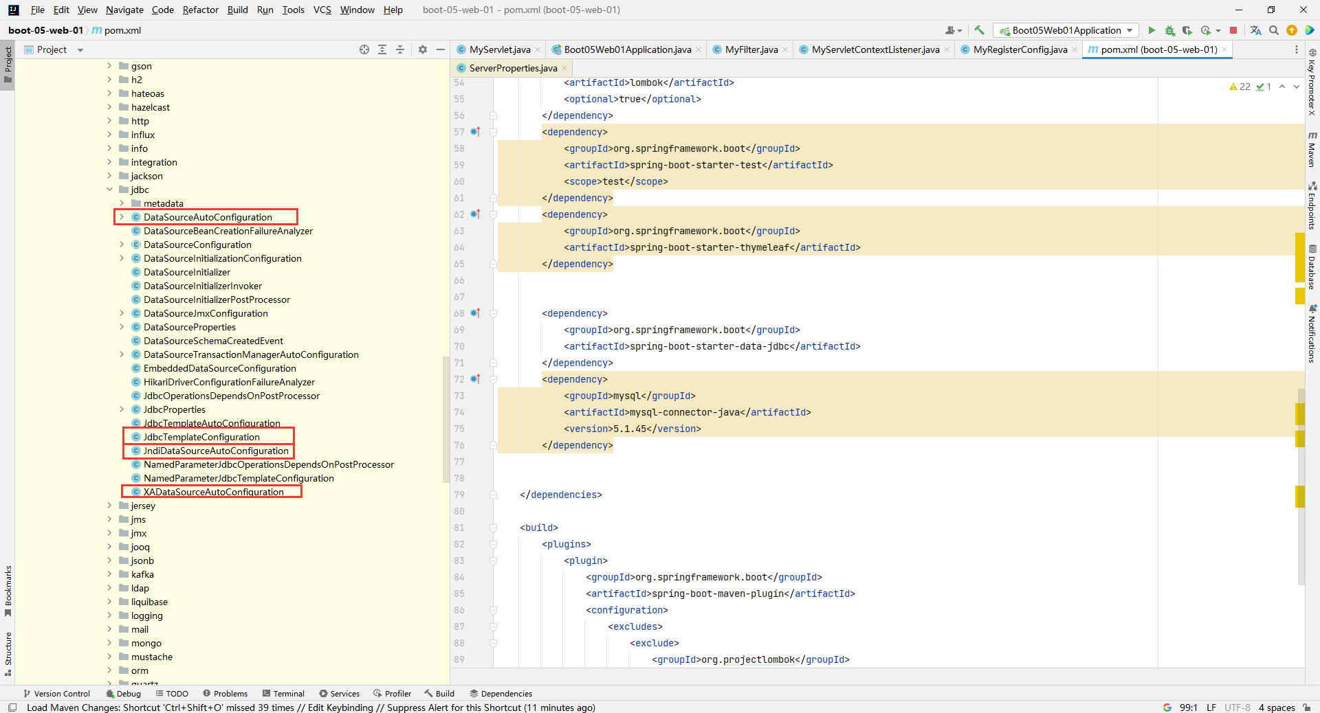The image size is (1320, 713).
Task: Expand the DataSourceAutoConfiguration class node
Action: pos(122,217)
